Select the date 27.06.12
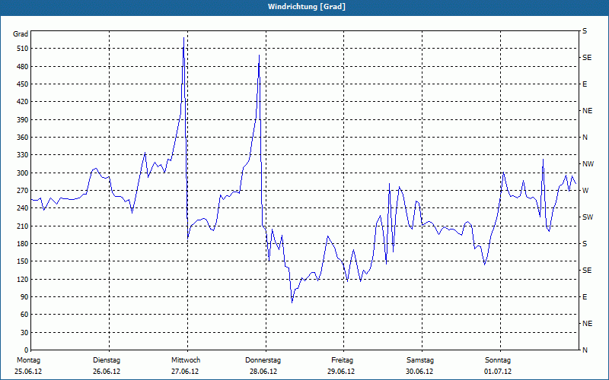The width and height of the screenshot is (609, 380). (x=185, y=372)
